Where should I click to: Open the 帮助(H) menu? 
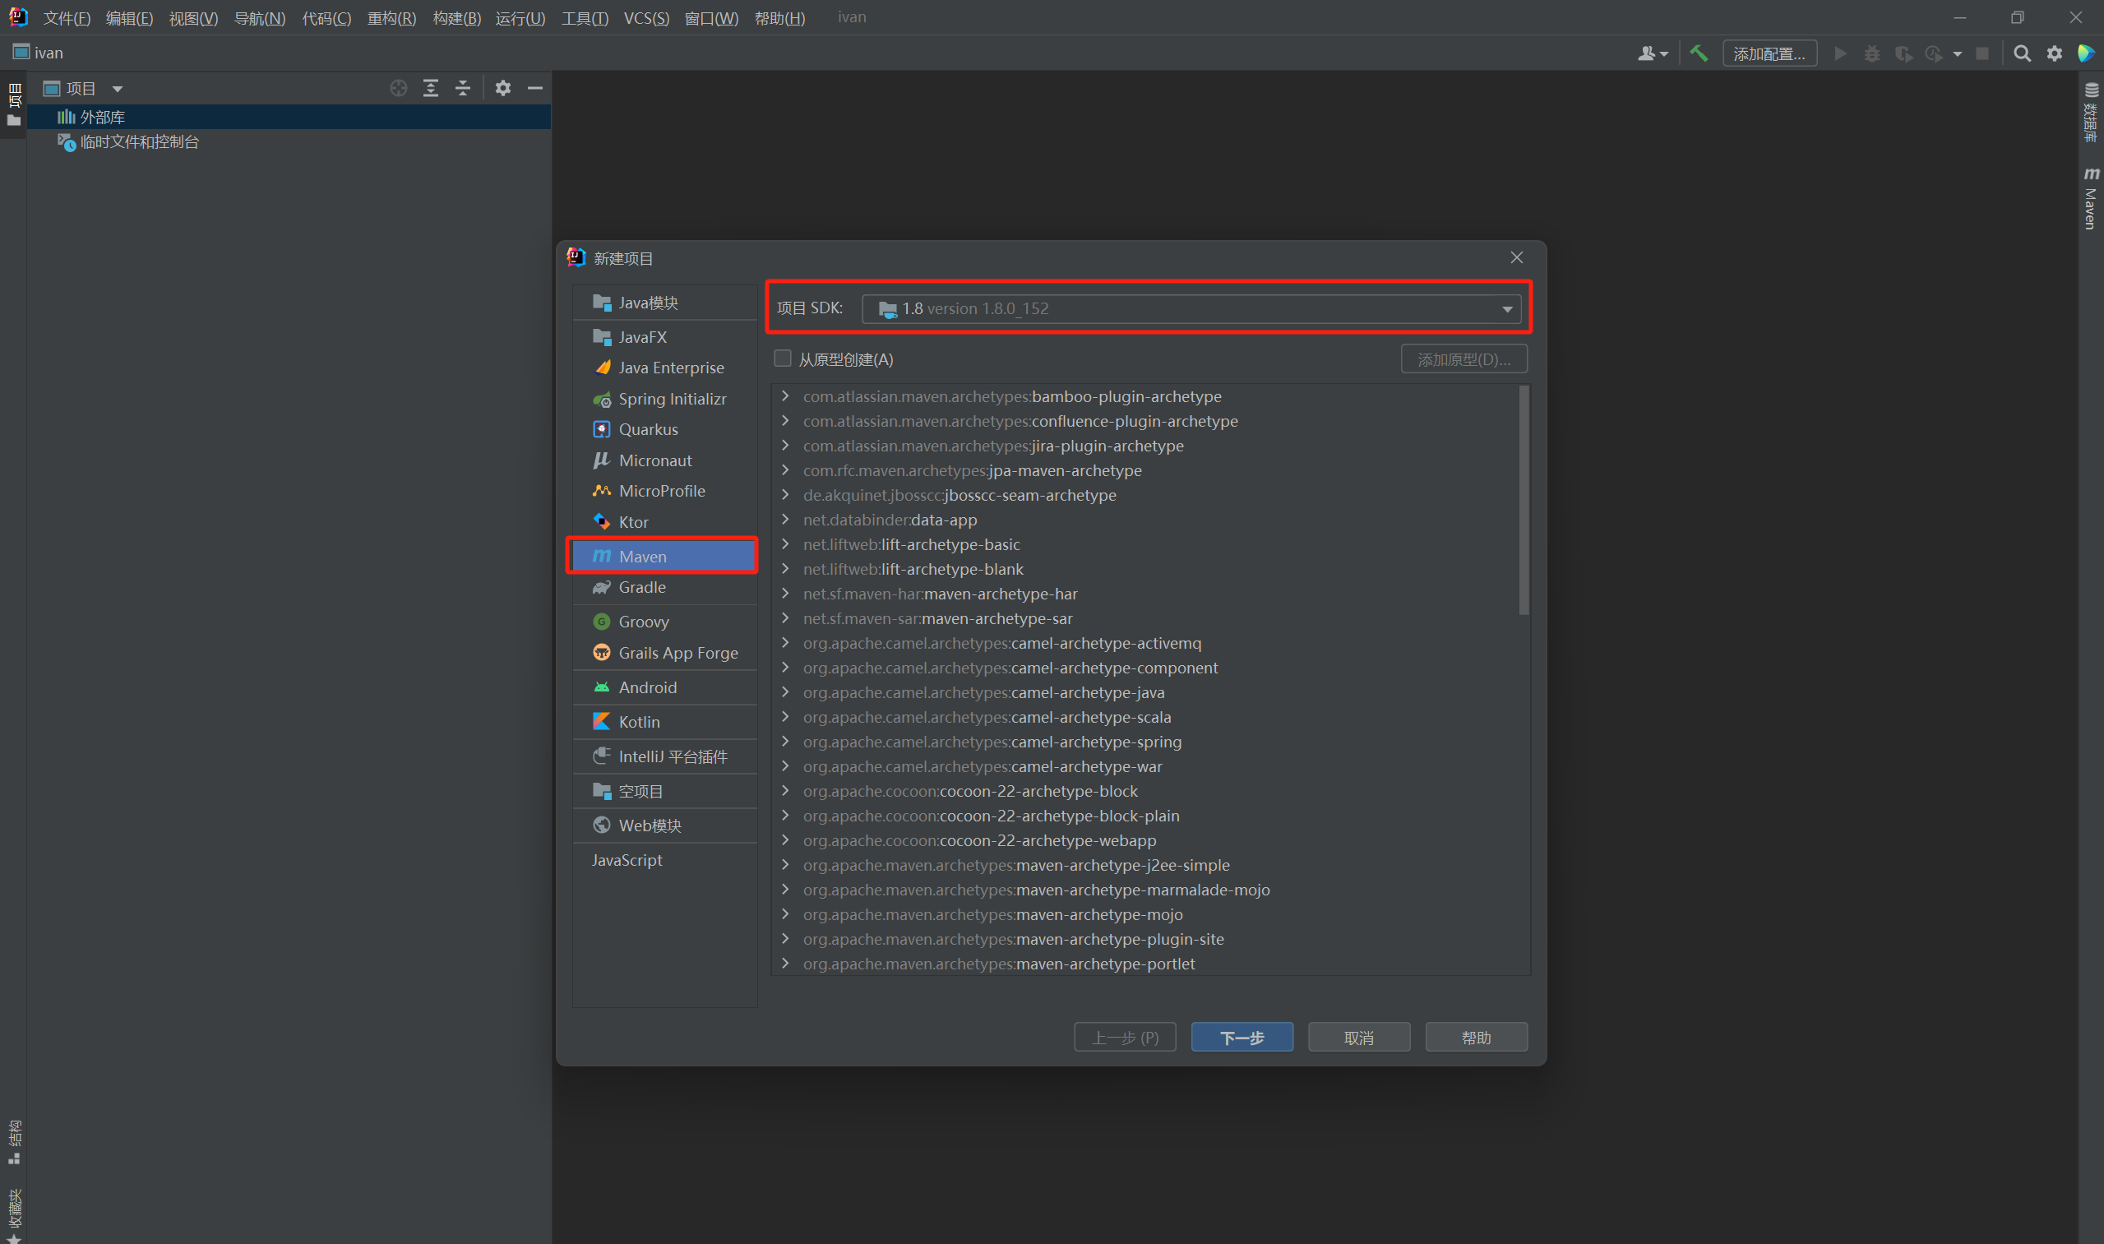(x=779, y=17)
